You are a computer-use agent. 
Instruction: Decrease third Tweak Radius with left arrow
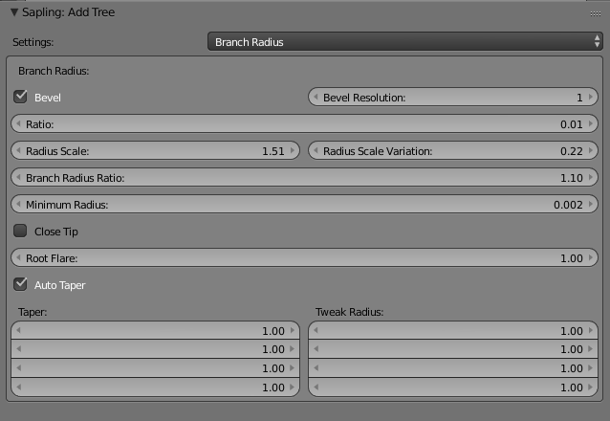pos(316,368)
